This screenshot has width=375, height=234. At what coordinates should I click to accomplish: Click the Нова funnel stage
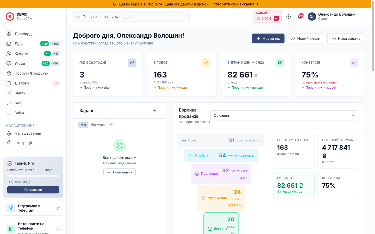pyautogui.click(x=221, y=140)
